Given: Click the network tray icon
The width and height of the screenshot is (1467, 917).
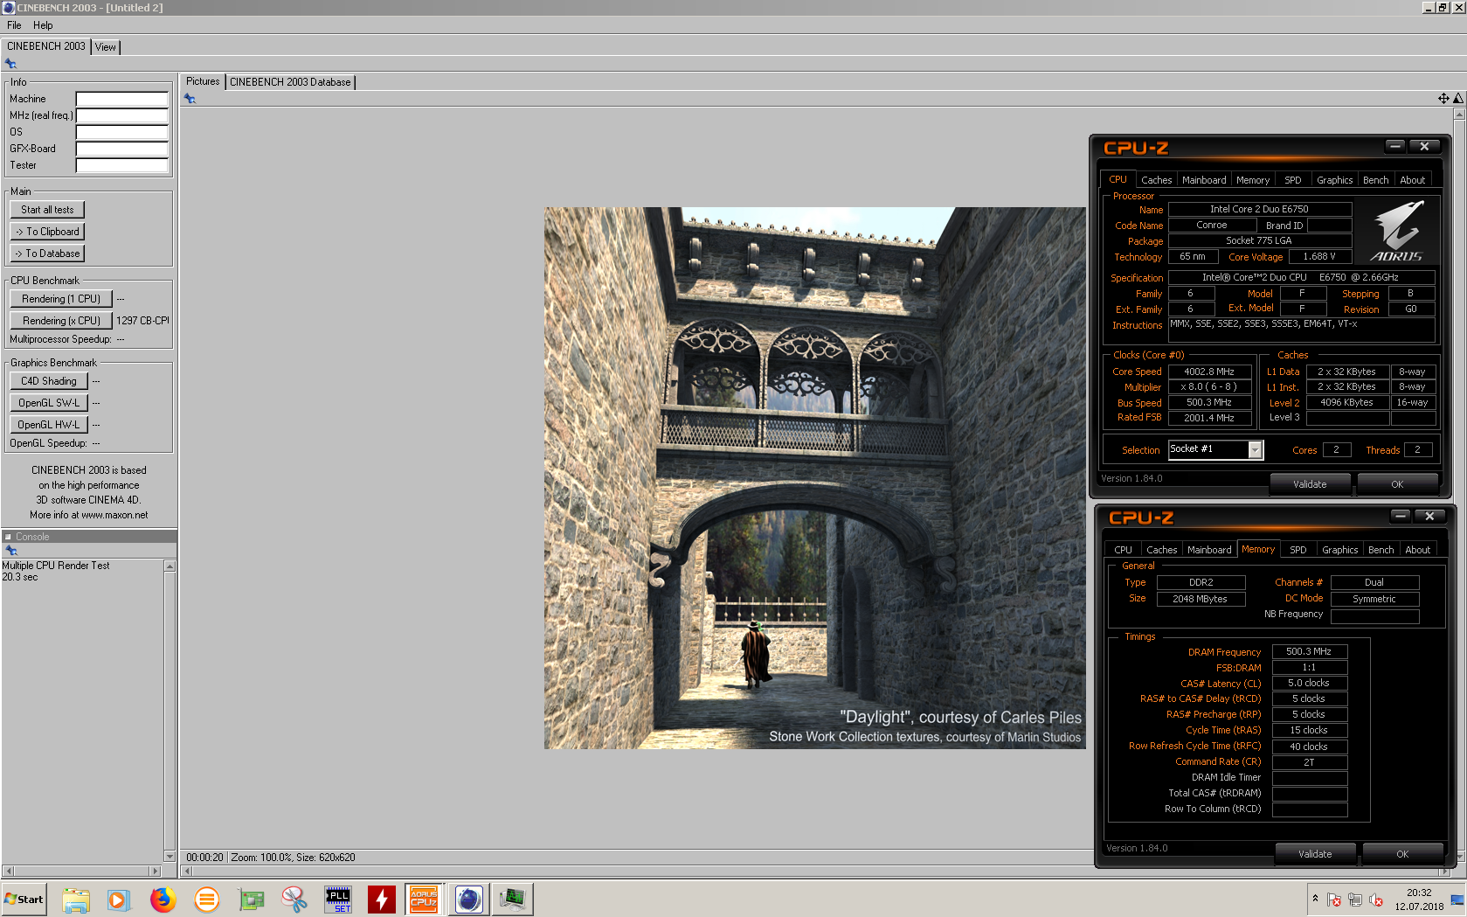Looking at the screenshot, I should coord(1355,900).
